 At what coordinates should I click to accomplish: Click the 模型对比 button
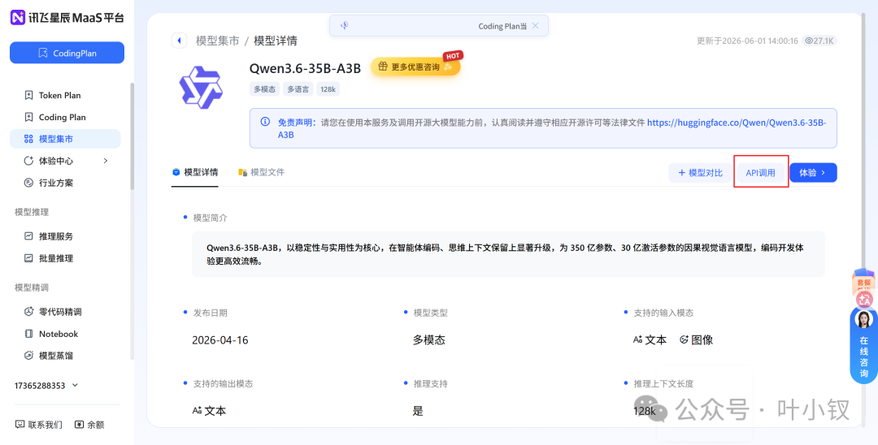[700, 173]
